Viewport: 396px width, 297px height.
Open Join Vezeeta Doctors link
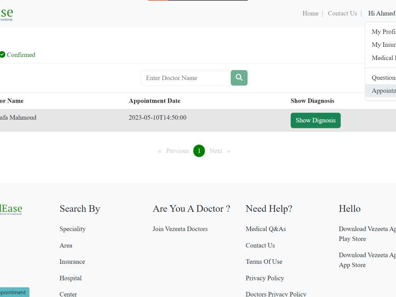[x=180, y=229]
